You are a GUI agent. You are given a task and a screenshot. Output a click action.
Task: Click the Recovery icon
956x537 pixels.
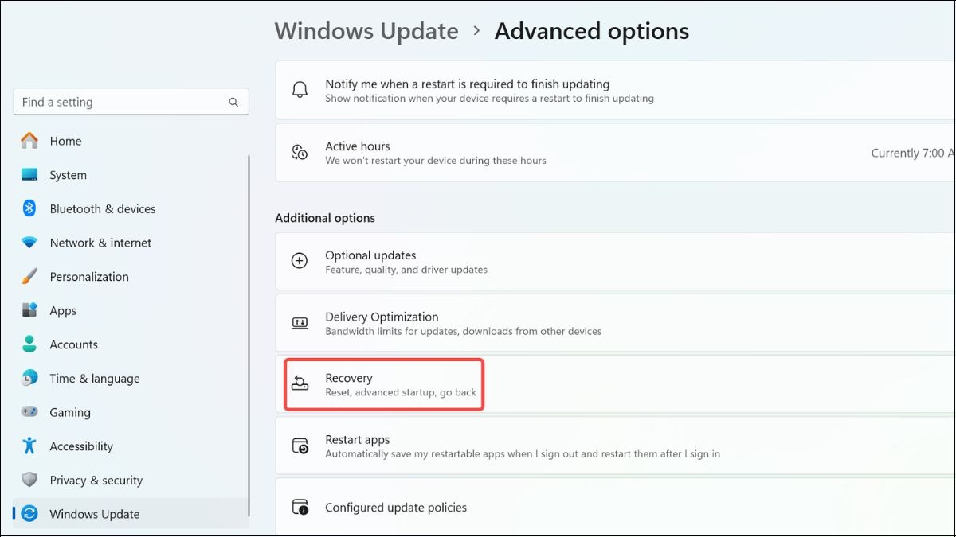[x=300, y=383]
